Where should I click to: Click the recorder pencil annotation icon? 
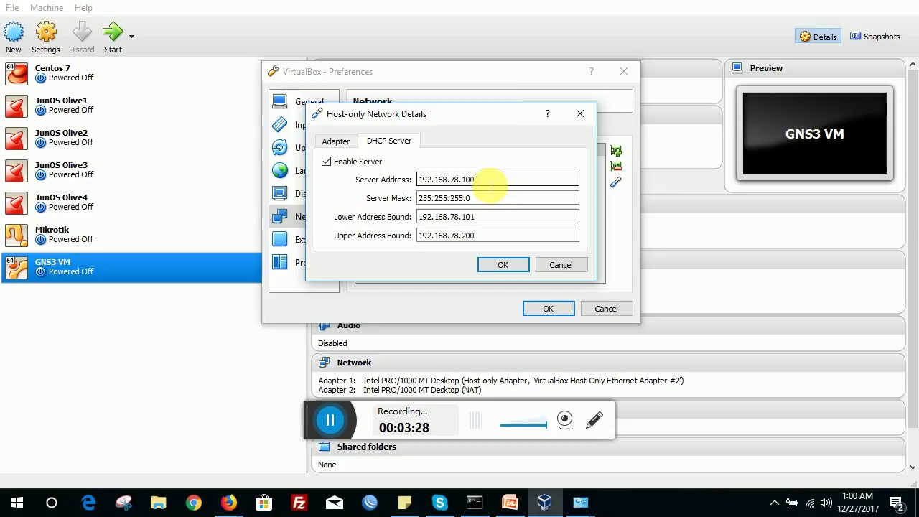point(594,421)
